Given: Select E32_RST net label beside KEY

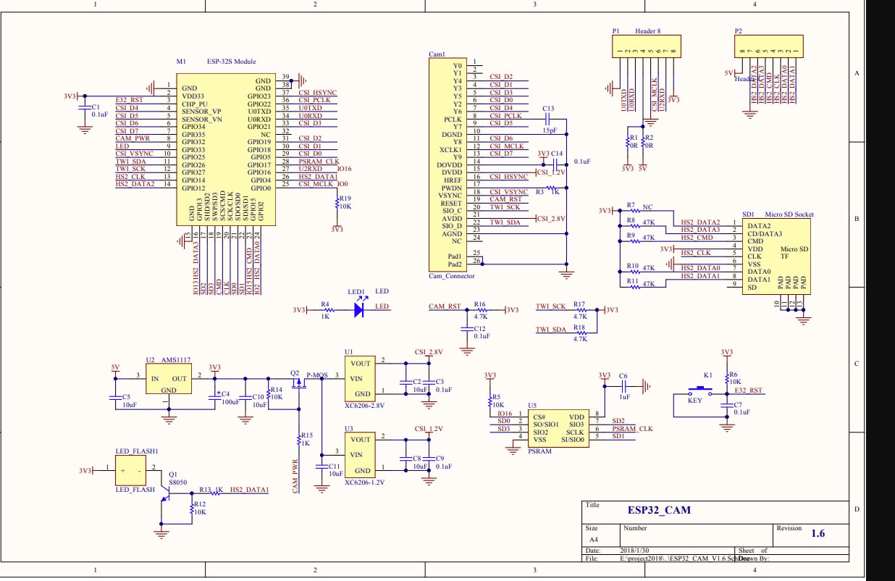Looking at the screenshot, I should click(749, 390).
